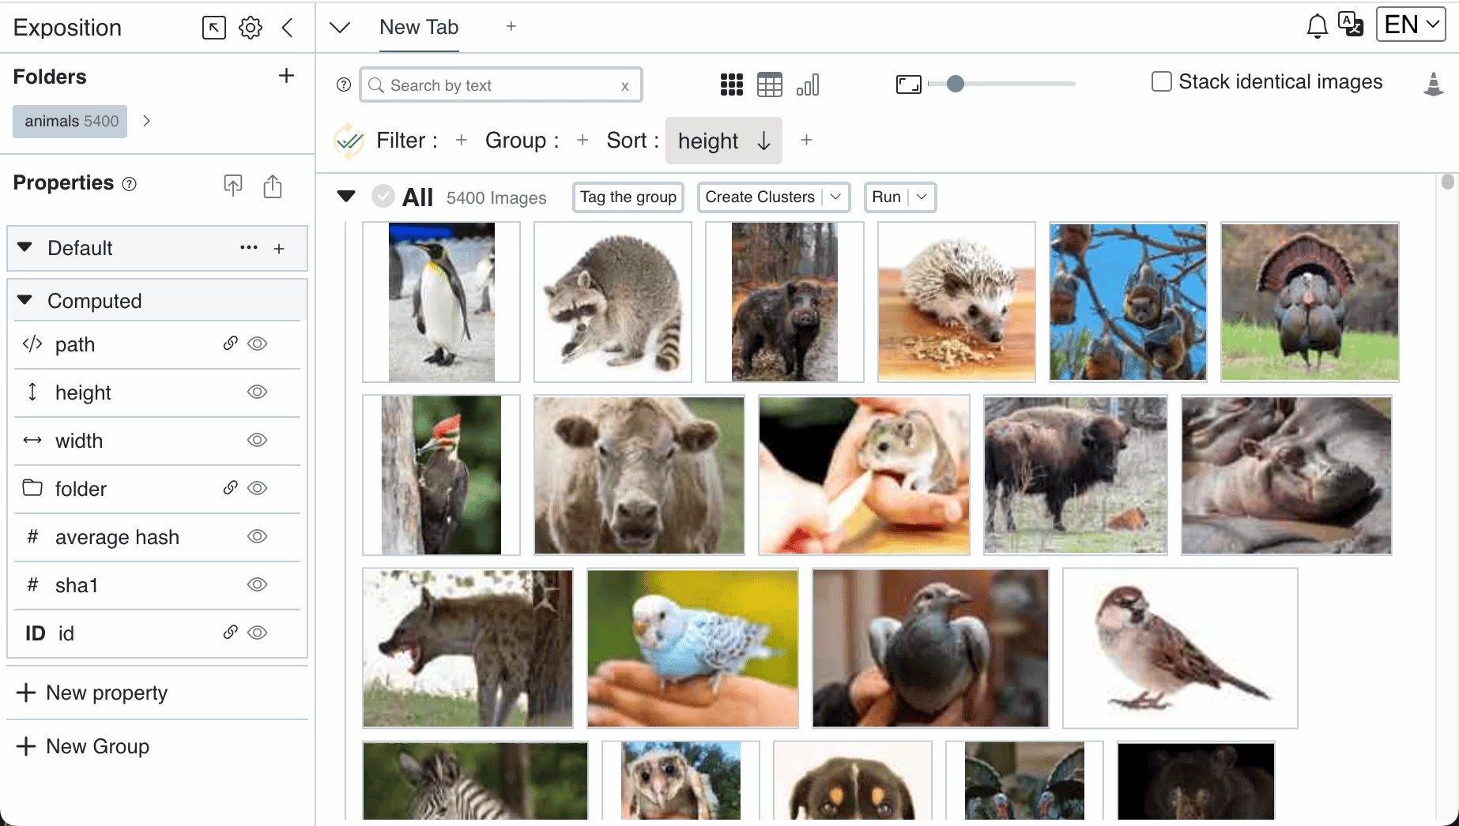The image size is (1459, 826).
Task: Toggle visibility of the height property
Action: point(257,392)
